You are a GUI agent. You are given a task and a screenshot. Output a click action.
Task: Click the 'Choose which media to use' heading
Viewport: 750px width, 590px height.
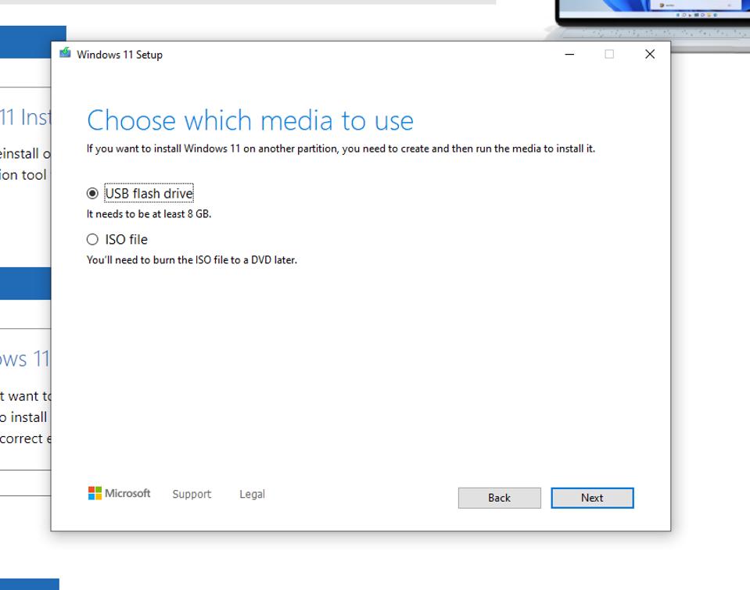point(250,120)
